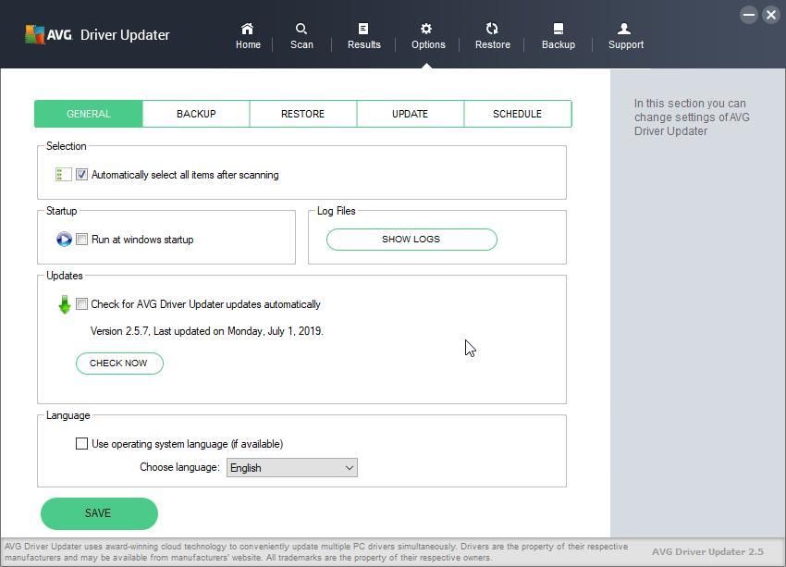Viewport: 786px width, 567px height.
Task: Click the SHOW LOGS button
Action: [411, 240]
